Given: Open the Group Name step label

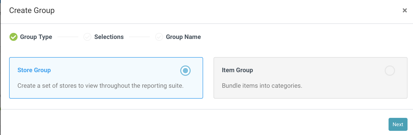Looking at the screenshot, I should coord(183,37).
